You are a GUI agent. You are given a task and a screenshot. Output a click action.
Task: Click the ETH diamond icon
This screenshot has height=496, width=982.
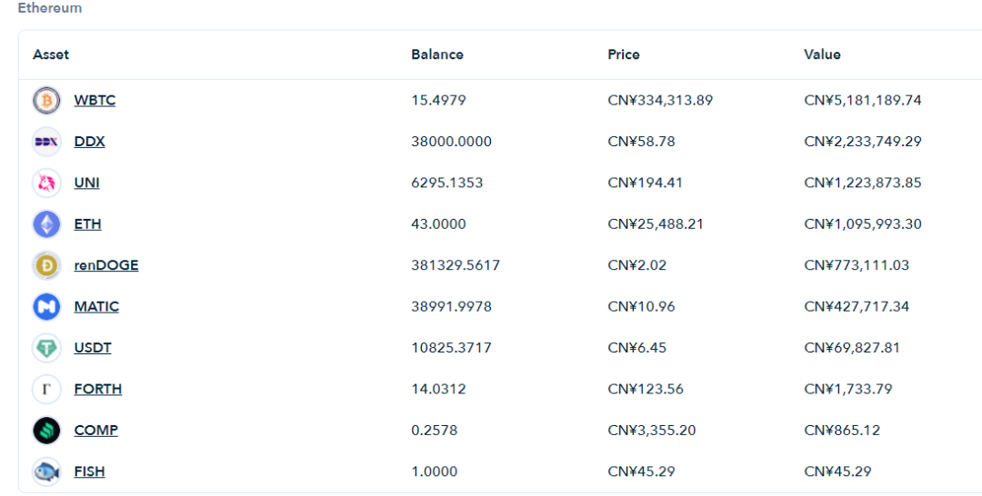point(46,223)
